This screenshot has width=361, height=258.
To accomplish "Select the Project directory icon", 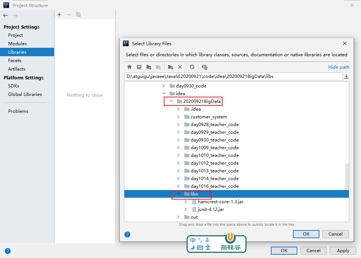I will [149, 67].
